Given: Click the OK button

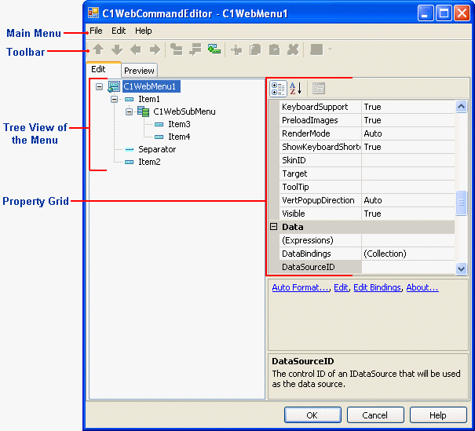Looking at the screenshot, I should [312, 415].
